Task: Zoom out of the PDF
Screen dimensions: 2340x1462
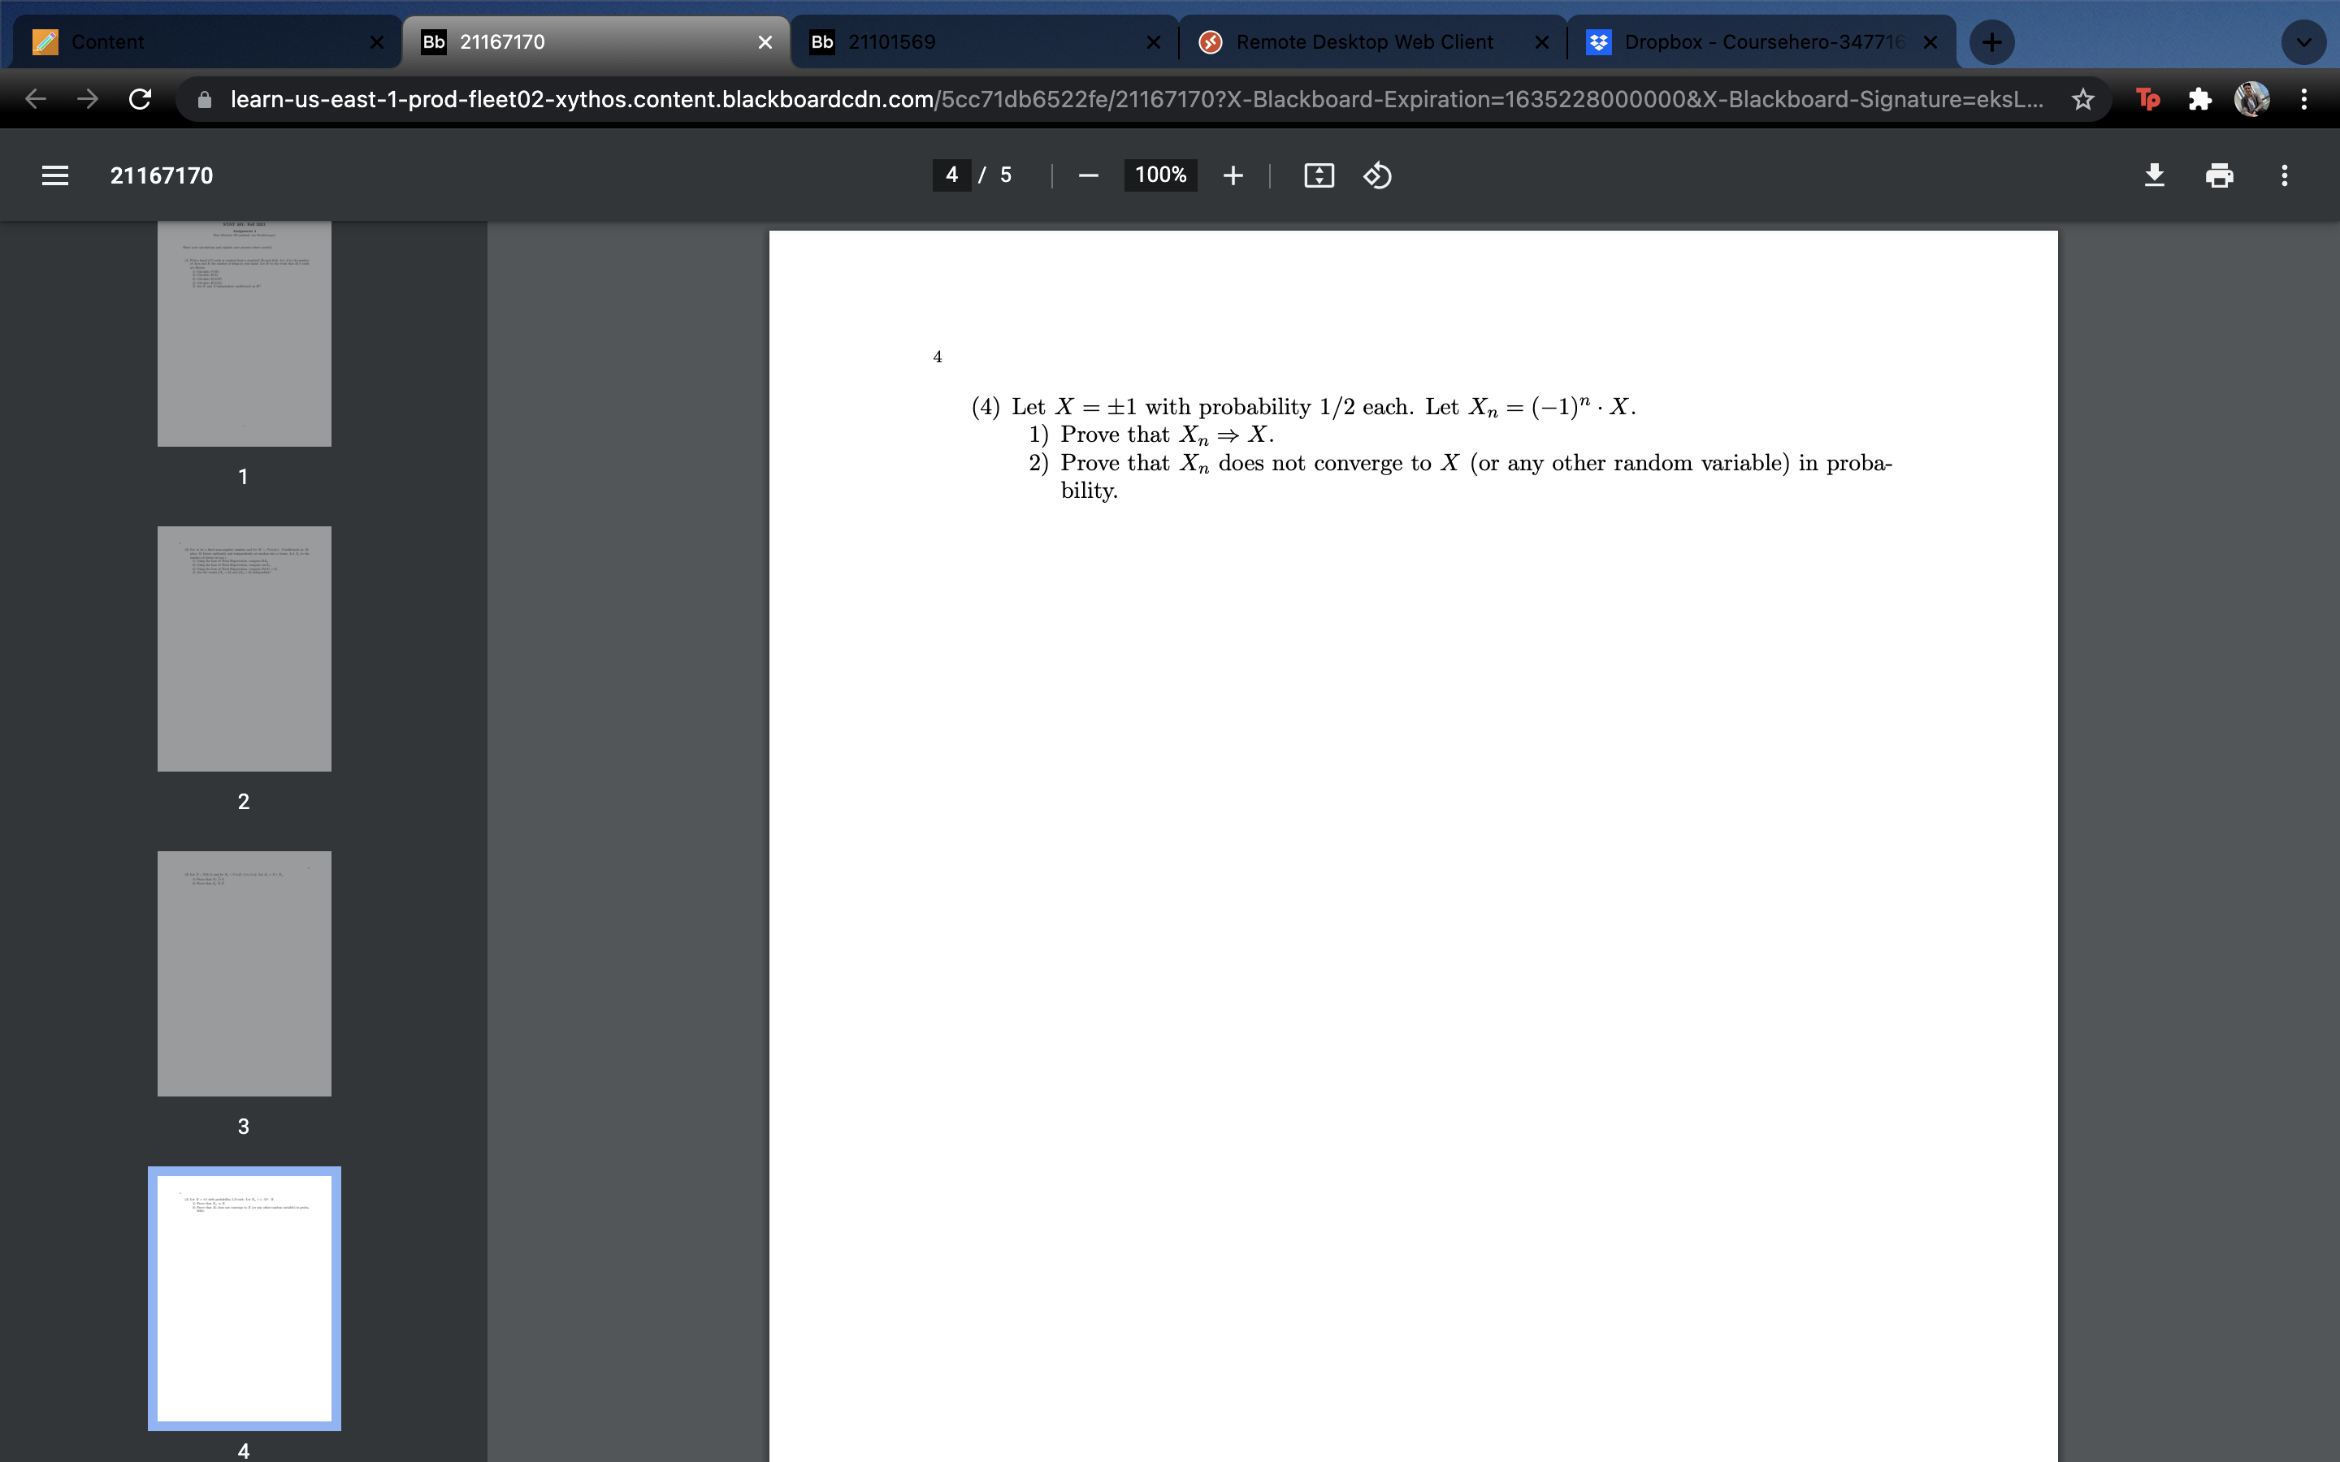Action: pyautogui.click(x=1085, y=175)
